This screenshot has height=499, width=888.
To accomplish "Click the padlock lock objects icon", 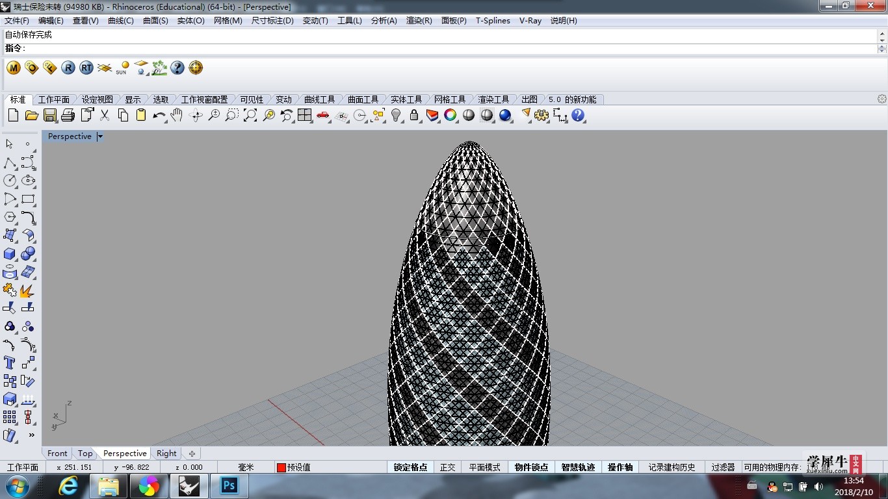I will 414,116.
